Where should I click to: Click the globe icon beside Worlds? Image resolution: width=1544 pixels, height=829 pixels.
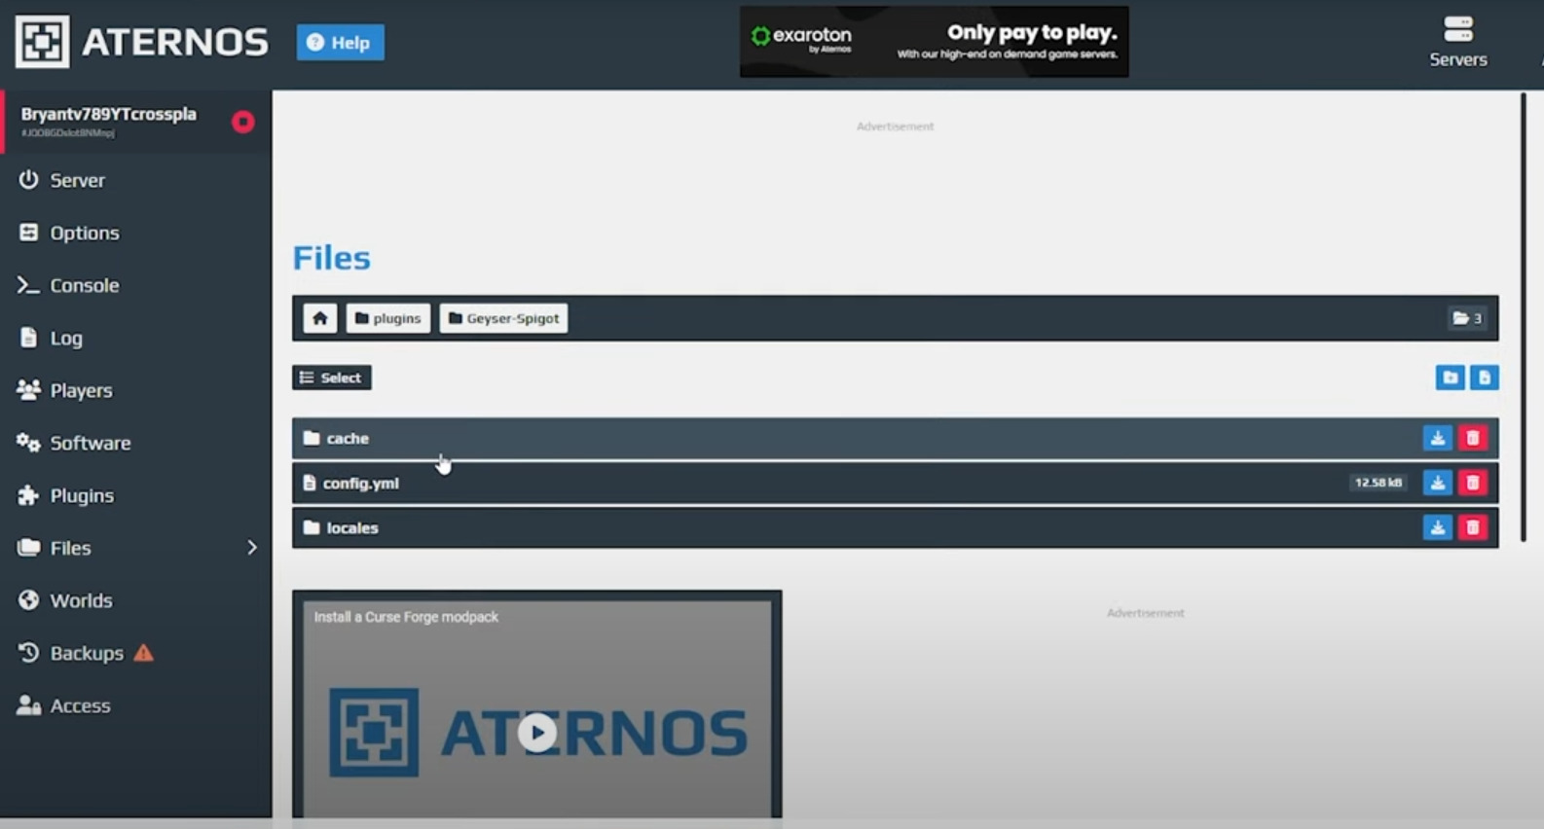click(28, 599)
